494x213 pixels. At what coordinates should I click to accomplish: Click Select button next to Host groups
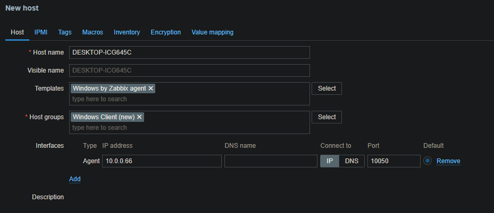click(x=326, y=117)
